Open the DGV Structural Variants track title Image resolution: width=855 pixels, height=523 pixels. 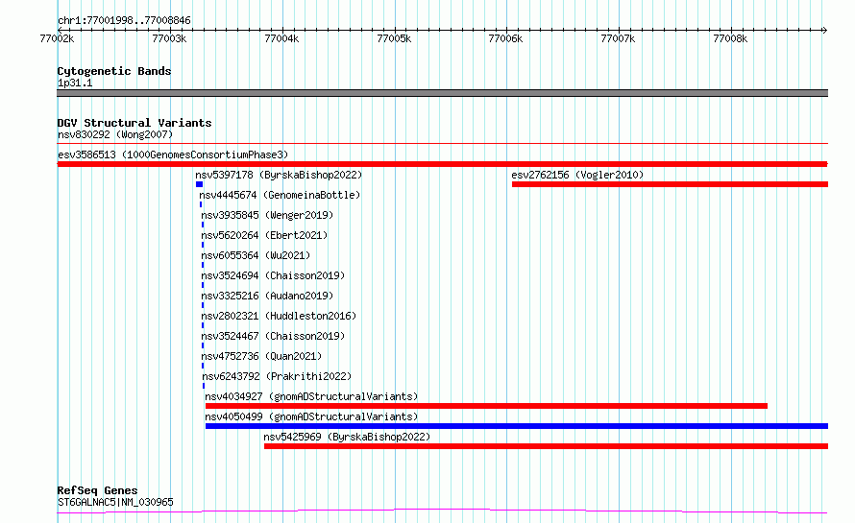click(134, 123)
